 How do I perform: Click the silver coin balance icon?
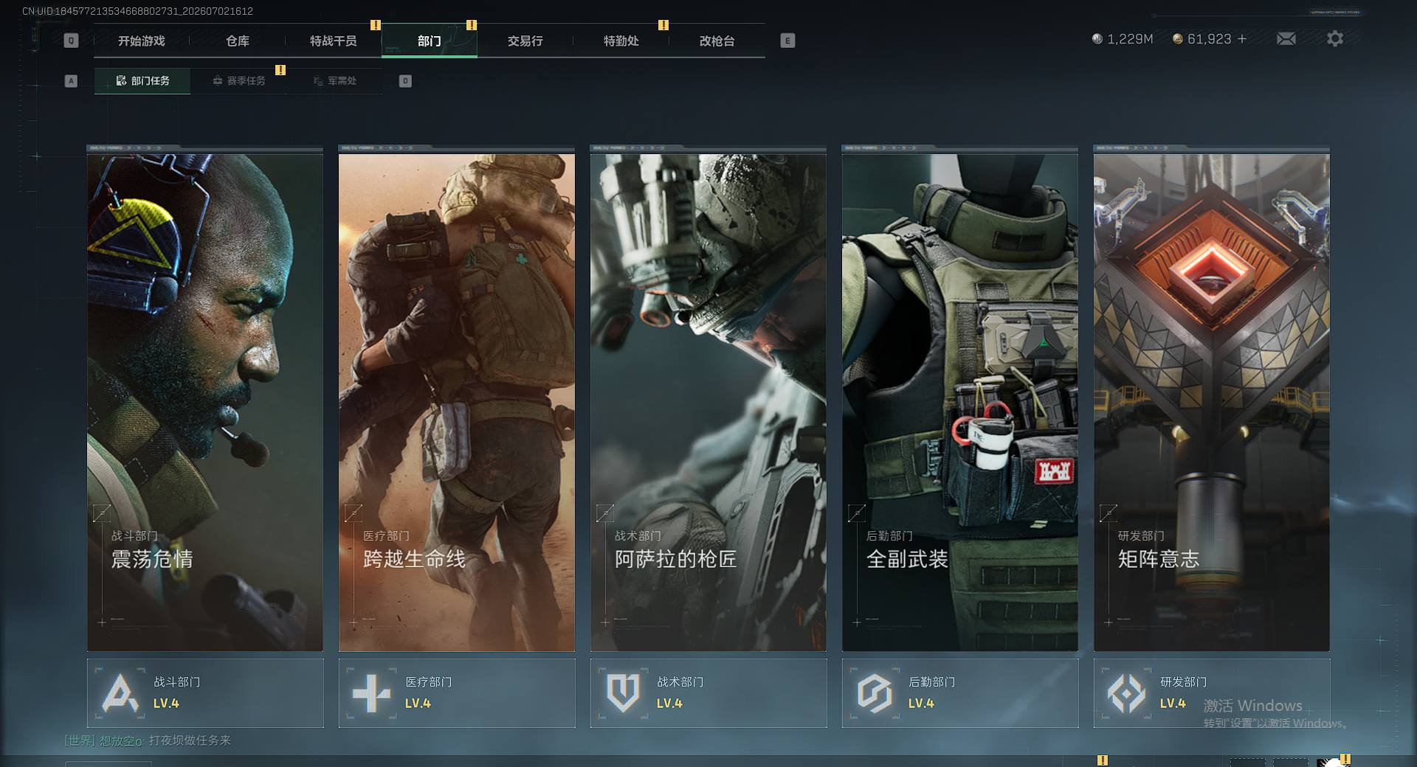[1097, 38]
